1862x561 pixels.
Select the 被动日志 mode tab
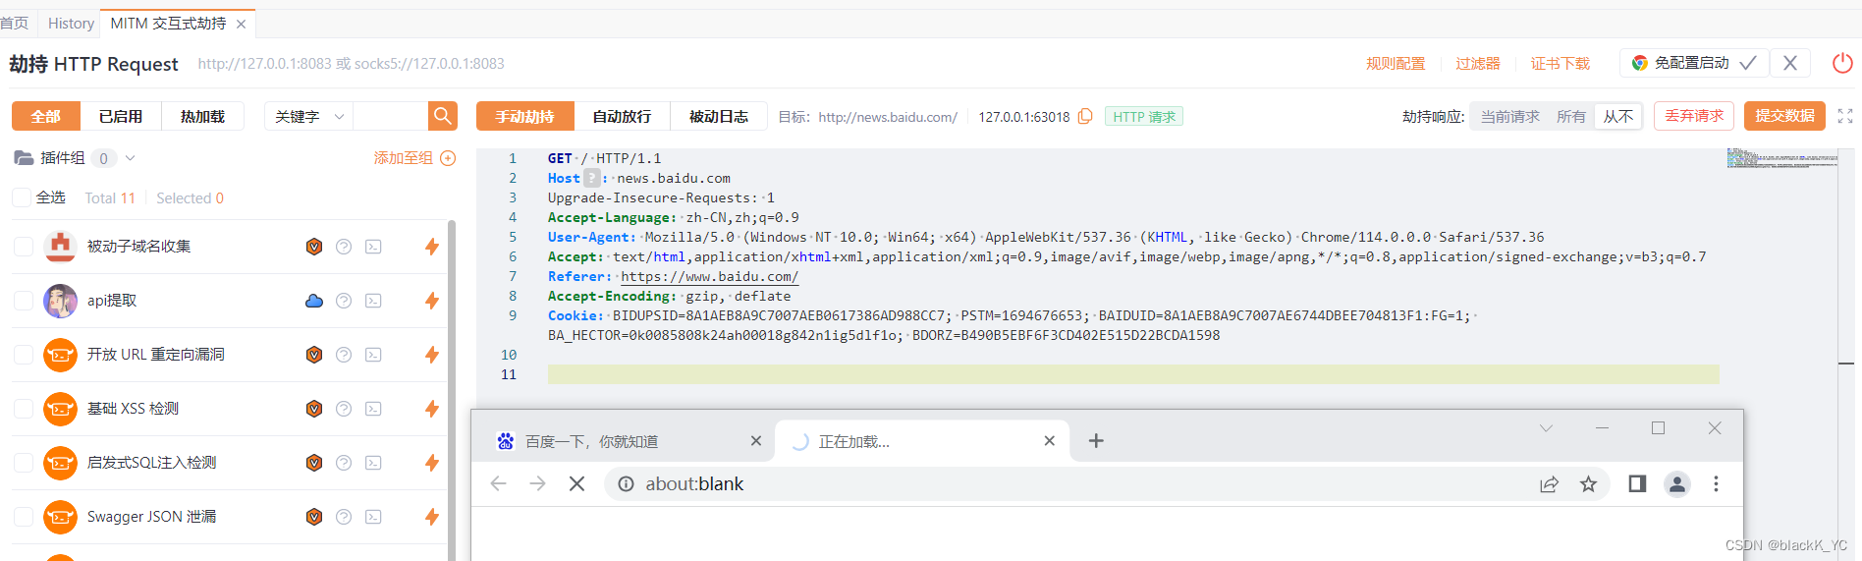point(719,116)
